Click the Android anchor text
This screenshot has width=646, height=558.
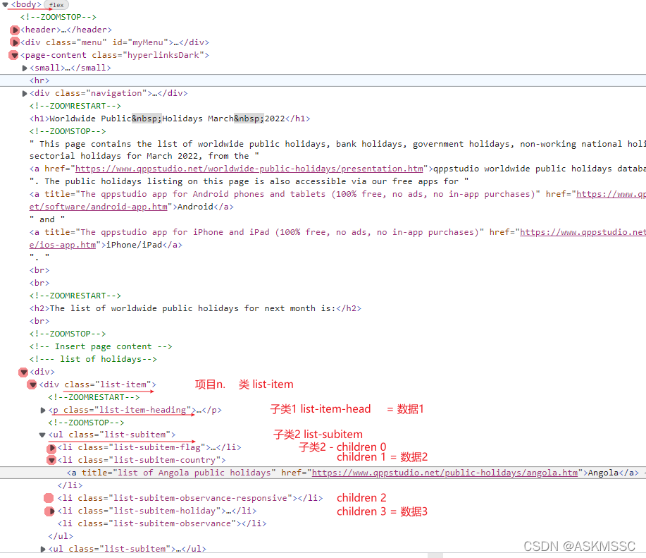pyautogui.click(x=195, y=207)
